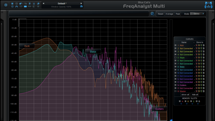The image size is (215, 121).
Task: Toggle memory slot B checkbox
Action: [185, 101]
